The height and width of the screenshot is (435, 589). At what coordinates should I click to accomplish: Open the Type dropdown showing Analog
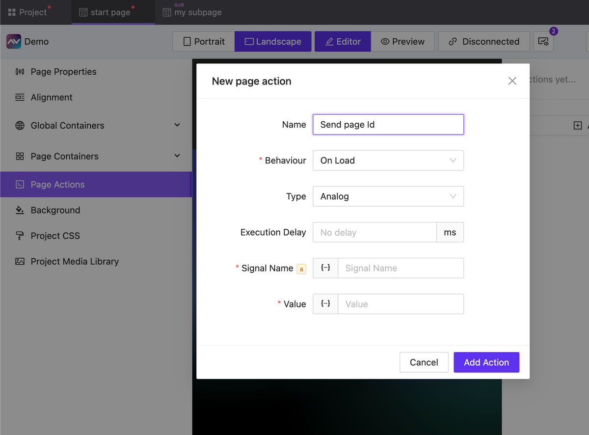click(x=388, y=196)
